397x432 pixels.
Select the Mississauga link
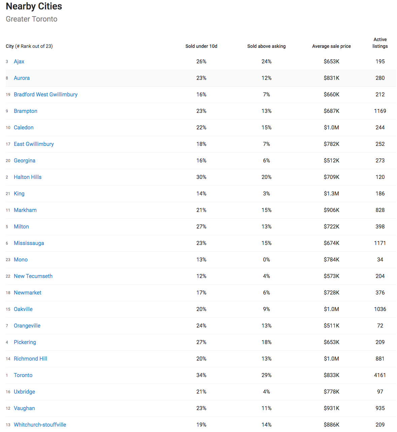(29, 243)
